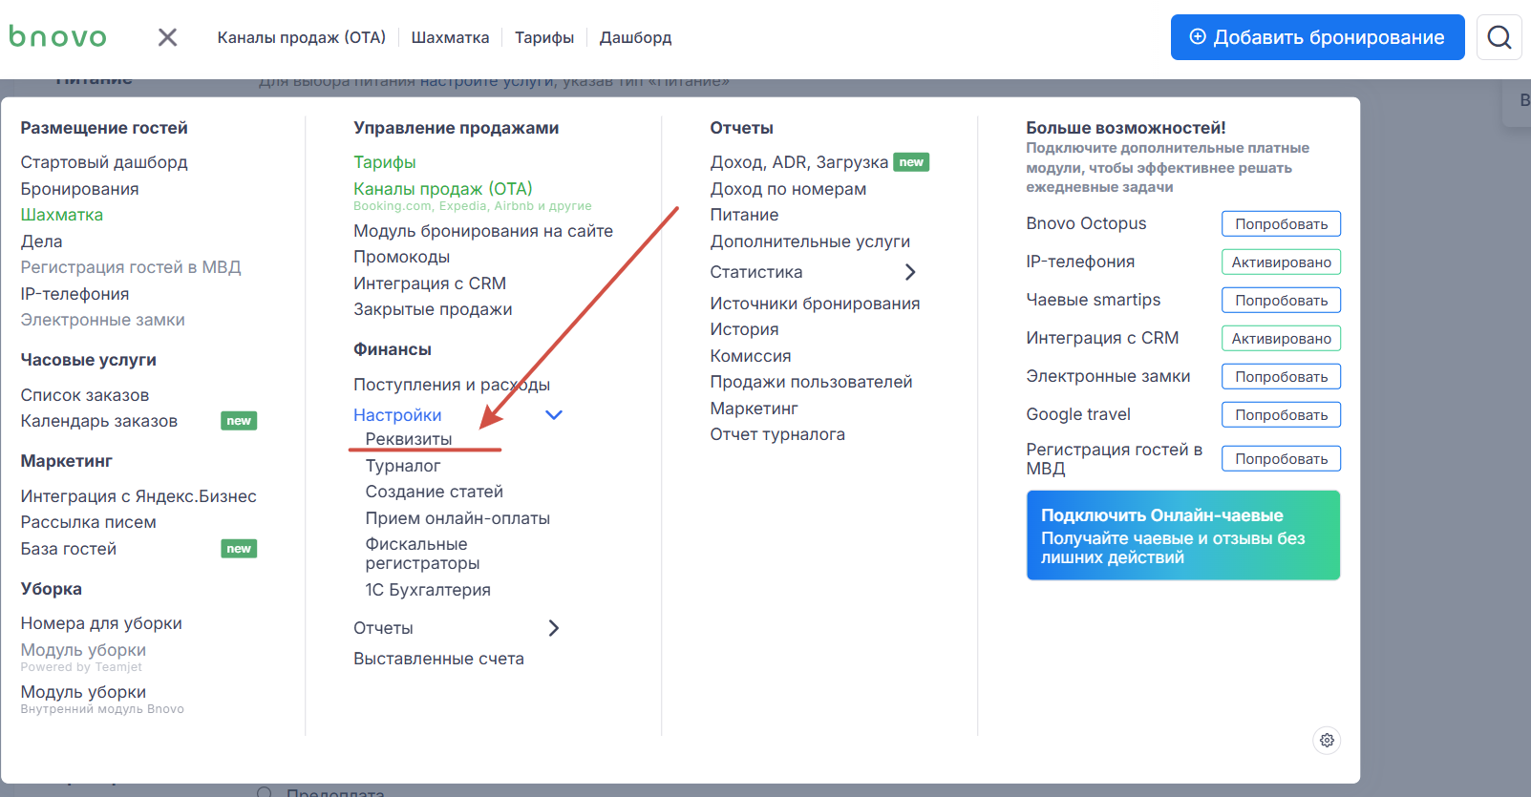Viewport: 1531px width, 797px height.
Task: Open the Подключить Онлайн-чаевые banner
Action: tap(1182, 535)
